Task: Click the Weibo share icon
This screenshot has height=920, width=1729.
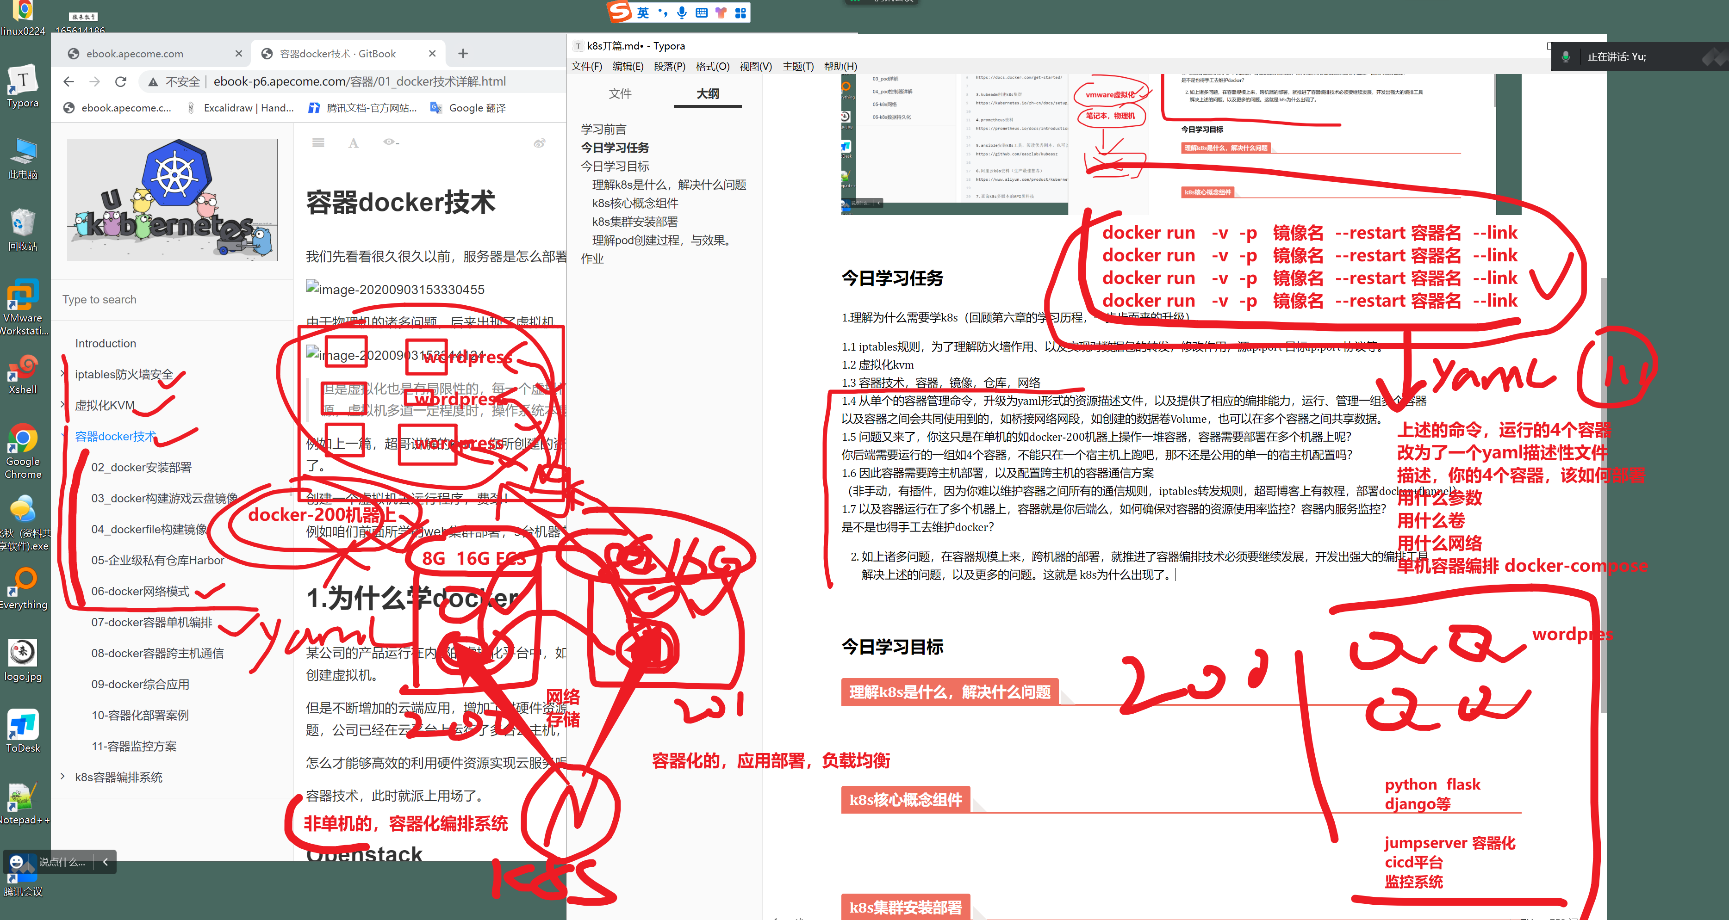Action: [539, 143]
